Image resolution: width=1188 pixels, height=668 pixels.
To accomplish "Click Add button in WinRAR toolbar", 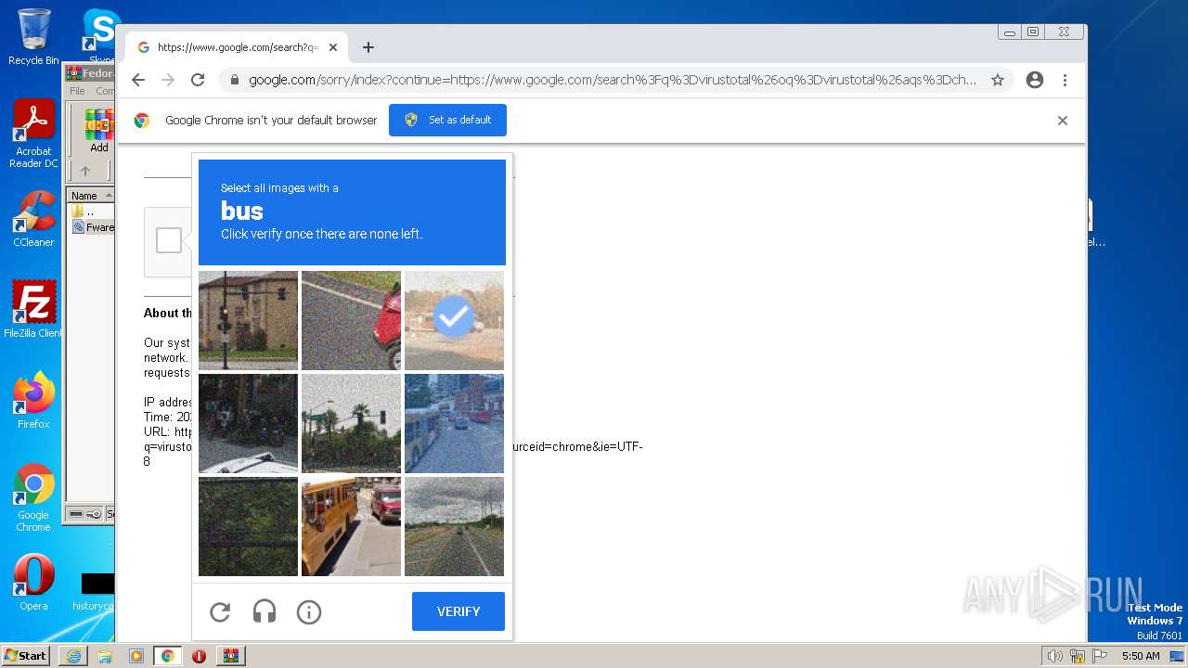I will (99, 131).
